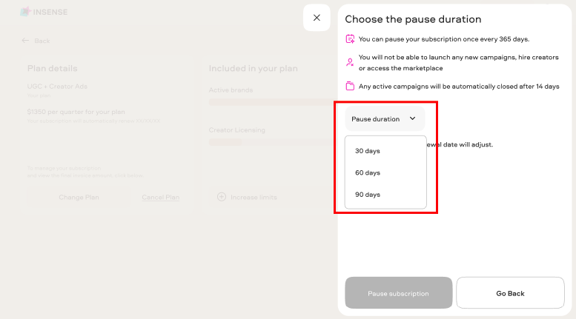Click the back arrow icon

(x=25, y=40)
